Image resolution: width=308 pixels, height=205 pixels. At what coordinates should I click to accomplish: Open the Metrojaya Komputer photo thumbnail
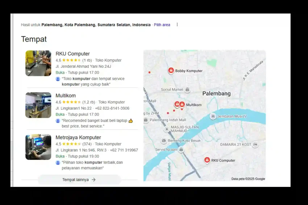coord(38,147)
